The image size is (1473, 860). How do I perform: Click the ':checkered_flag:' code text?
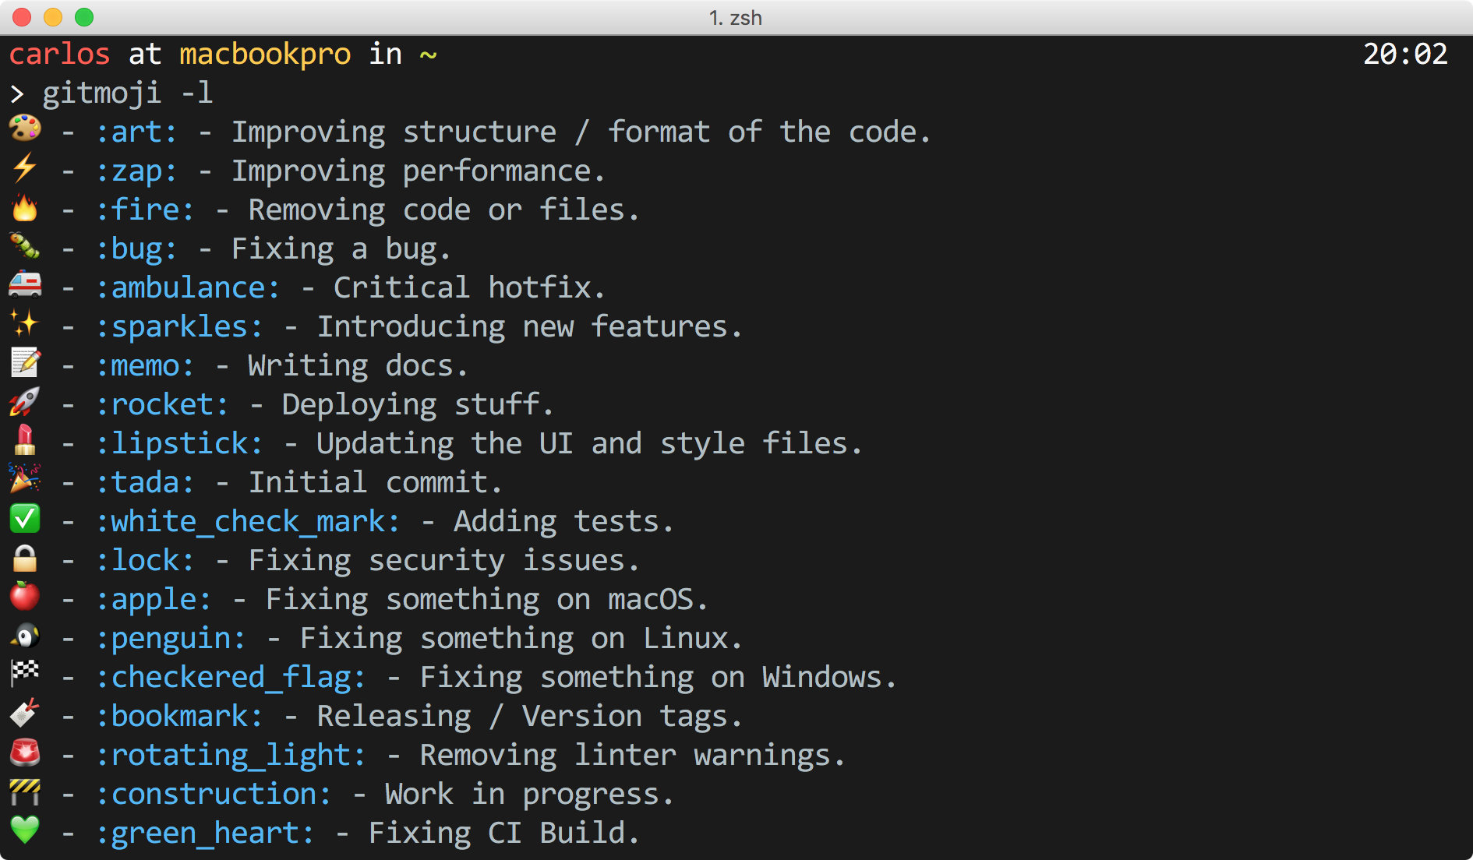point(231,677)
